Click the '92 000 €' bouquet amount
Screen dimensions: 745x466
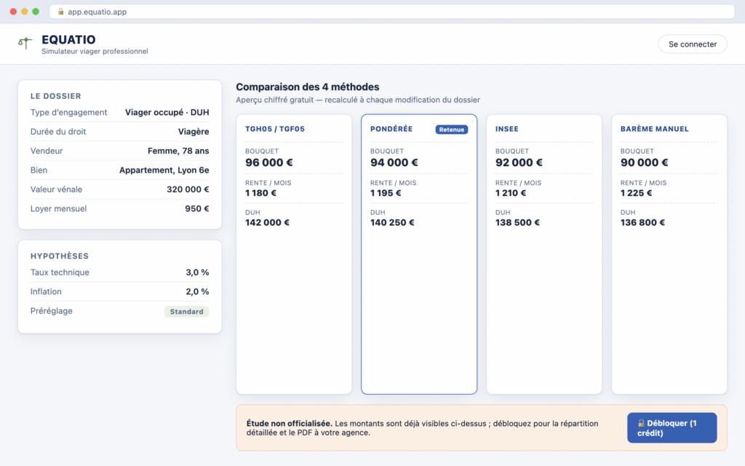(519, 162)
